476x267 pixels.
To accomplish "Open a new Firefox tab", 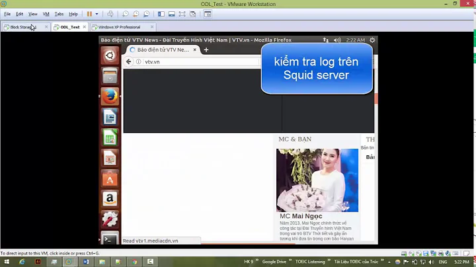I will (x=206, y=50).
